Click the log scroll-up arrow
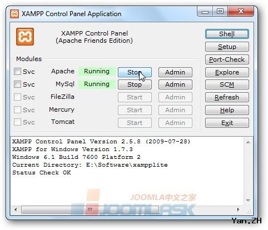 (248, 142)
